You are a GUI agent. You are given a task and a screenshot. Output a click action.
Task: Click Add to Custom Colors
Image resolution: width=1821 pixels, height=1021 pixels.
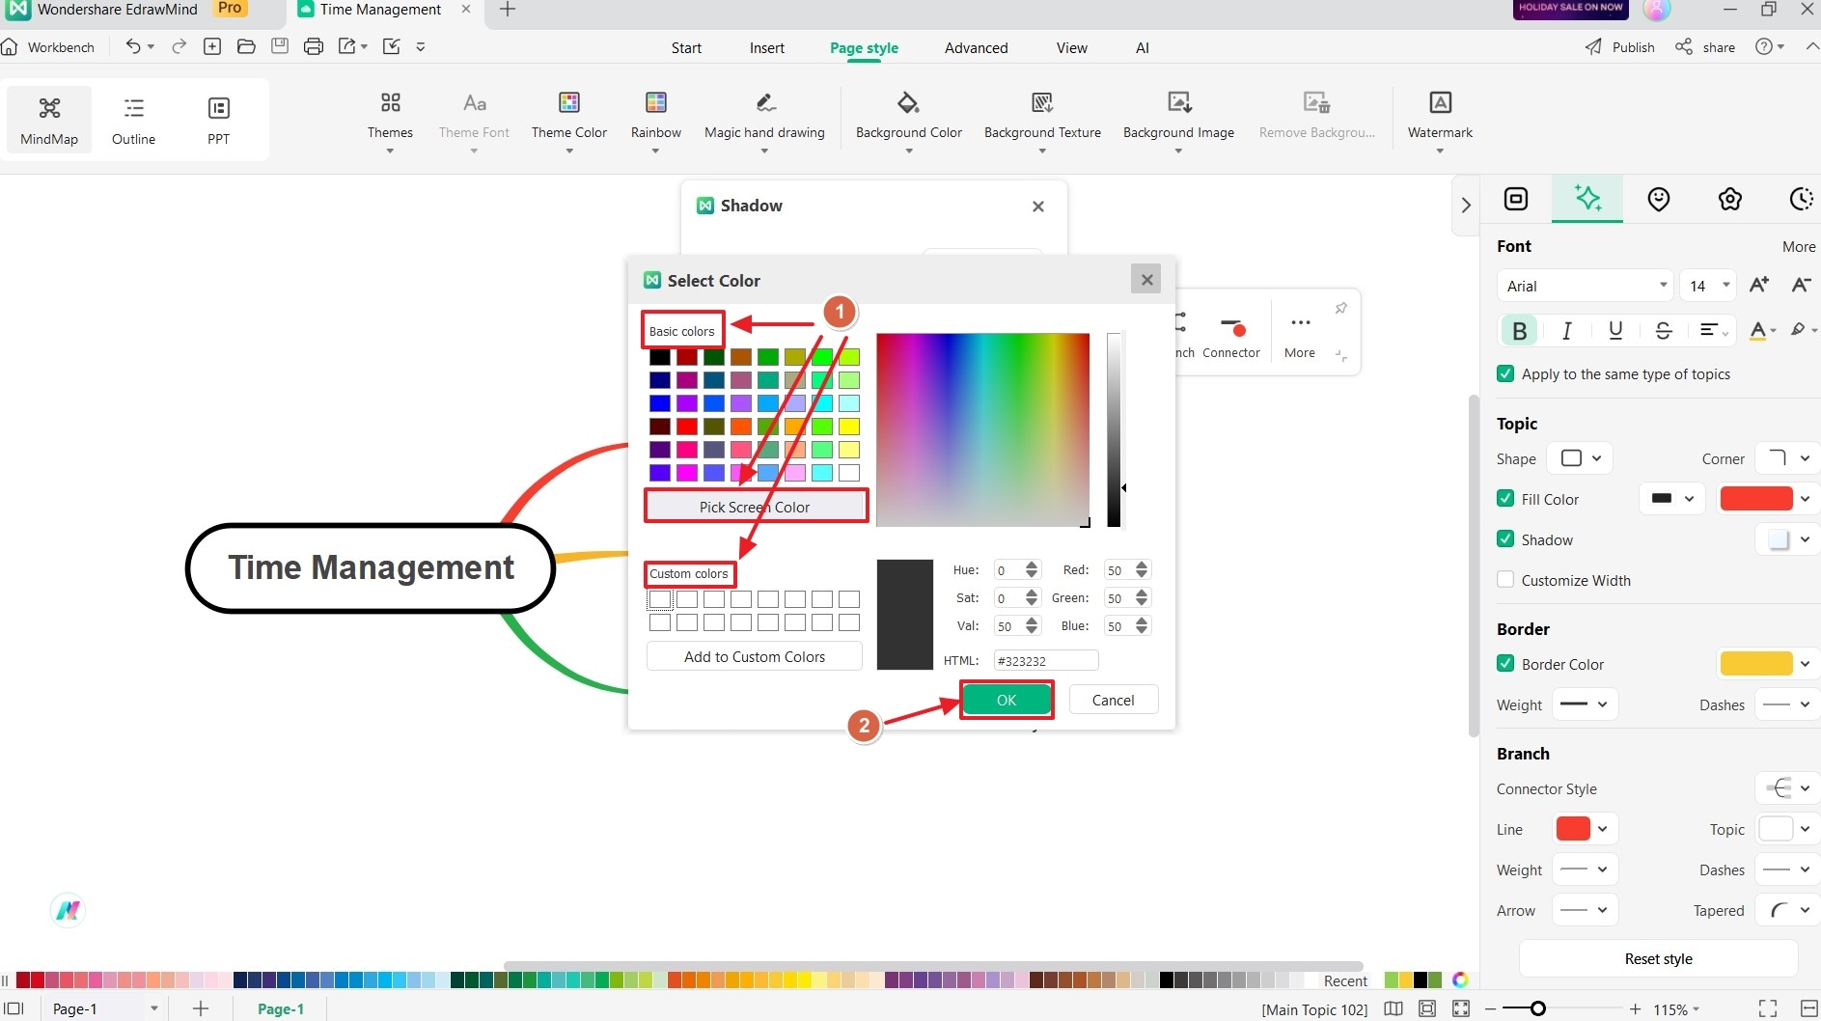[x=755, y=656]
